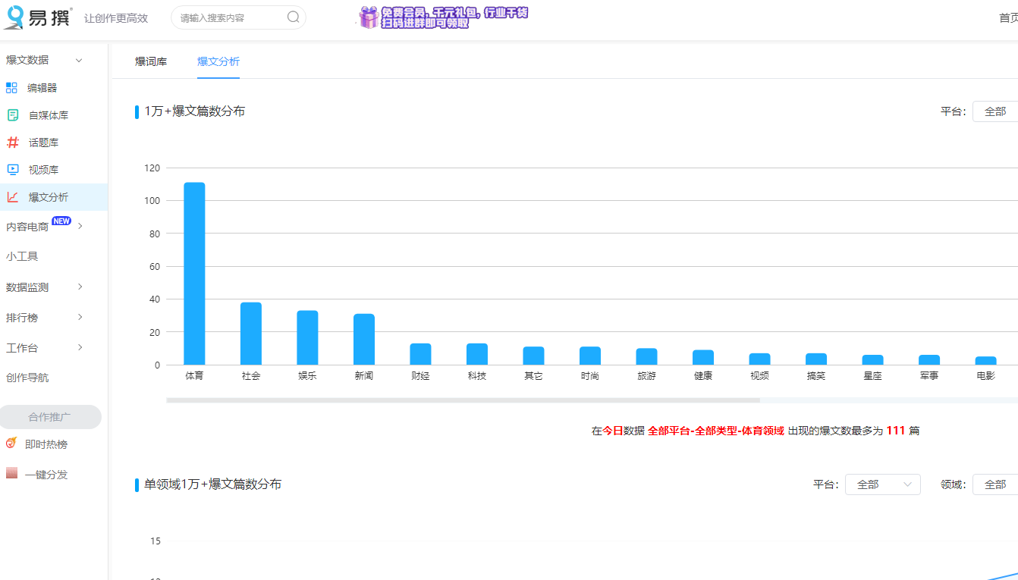
Task: Click the 即时热榜 medal icon
Action: [11, 444]
